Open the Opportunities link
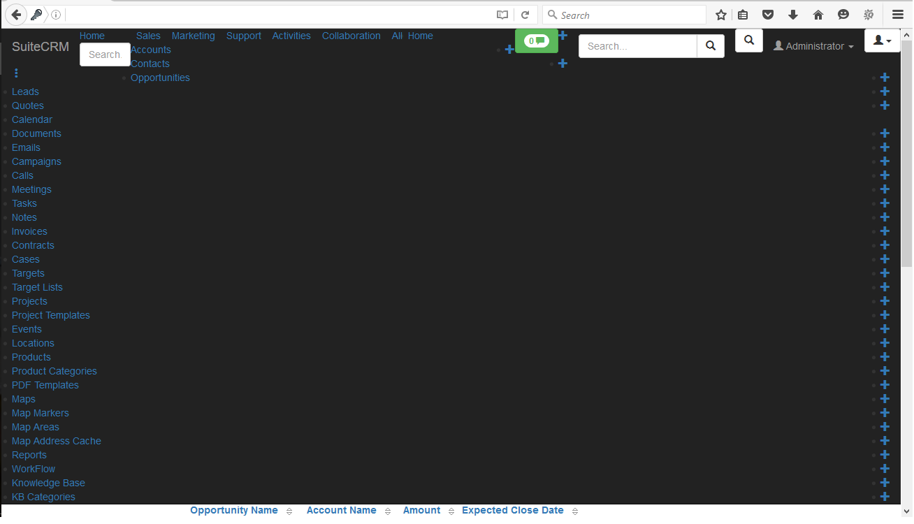This screenshot has height=524, width=914. pyautogui.click(x=160, y=78)
